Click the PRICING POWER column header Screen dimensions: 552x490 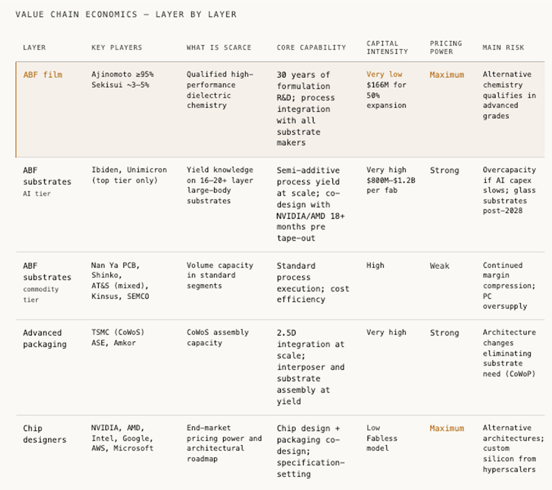click(x=446, y=47)
